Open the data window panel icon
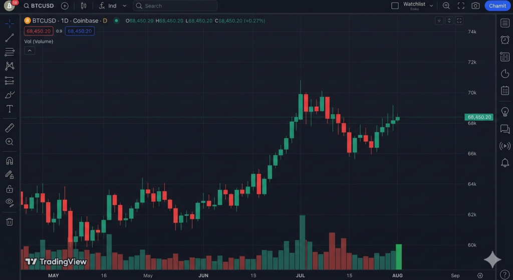The width and height of the screenshot is (513, 280). 505,57
